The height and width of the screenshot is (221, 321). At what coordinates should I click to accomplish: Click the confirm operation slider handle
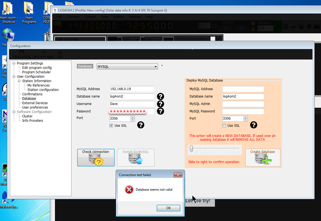[191, 148]
